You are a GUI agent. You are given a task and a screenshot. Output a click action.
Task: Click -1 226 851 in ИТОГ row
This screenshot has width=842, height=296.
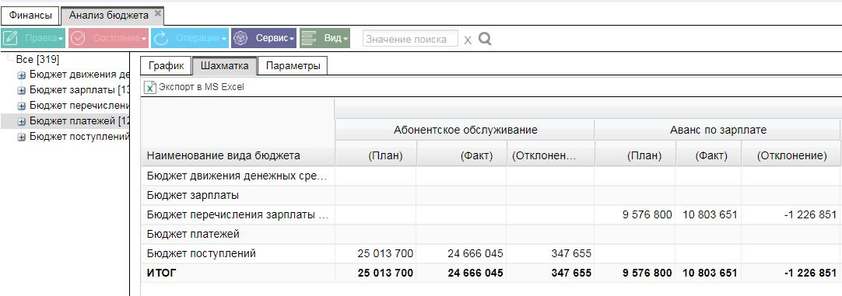pos(810,273)
